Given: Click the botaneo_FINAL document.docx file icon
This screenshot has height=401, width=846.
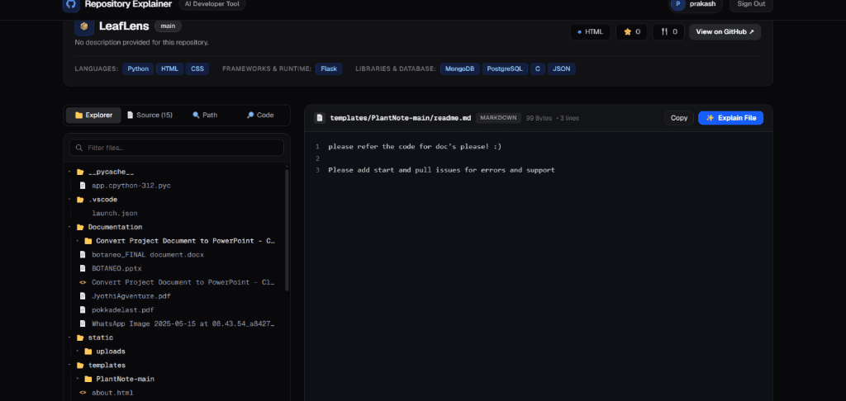Looking at the screenshot, I should point(83,254).
